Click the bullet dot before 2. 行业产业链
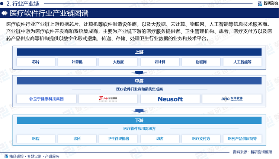 click(2, 3)
